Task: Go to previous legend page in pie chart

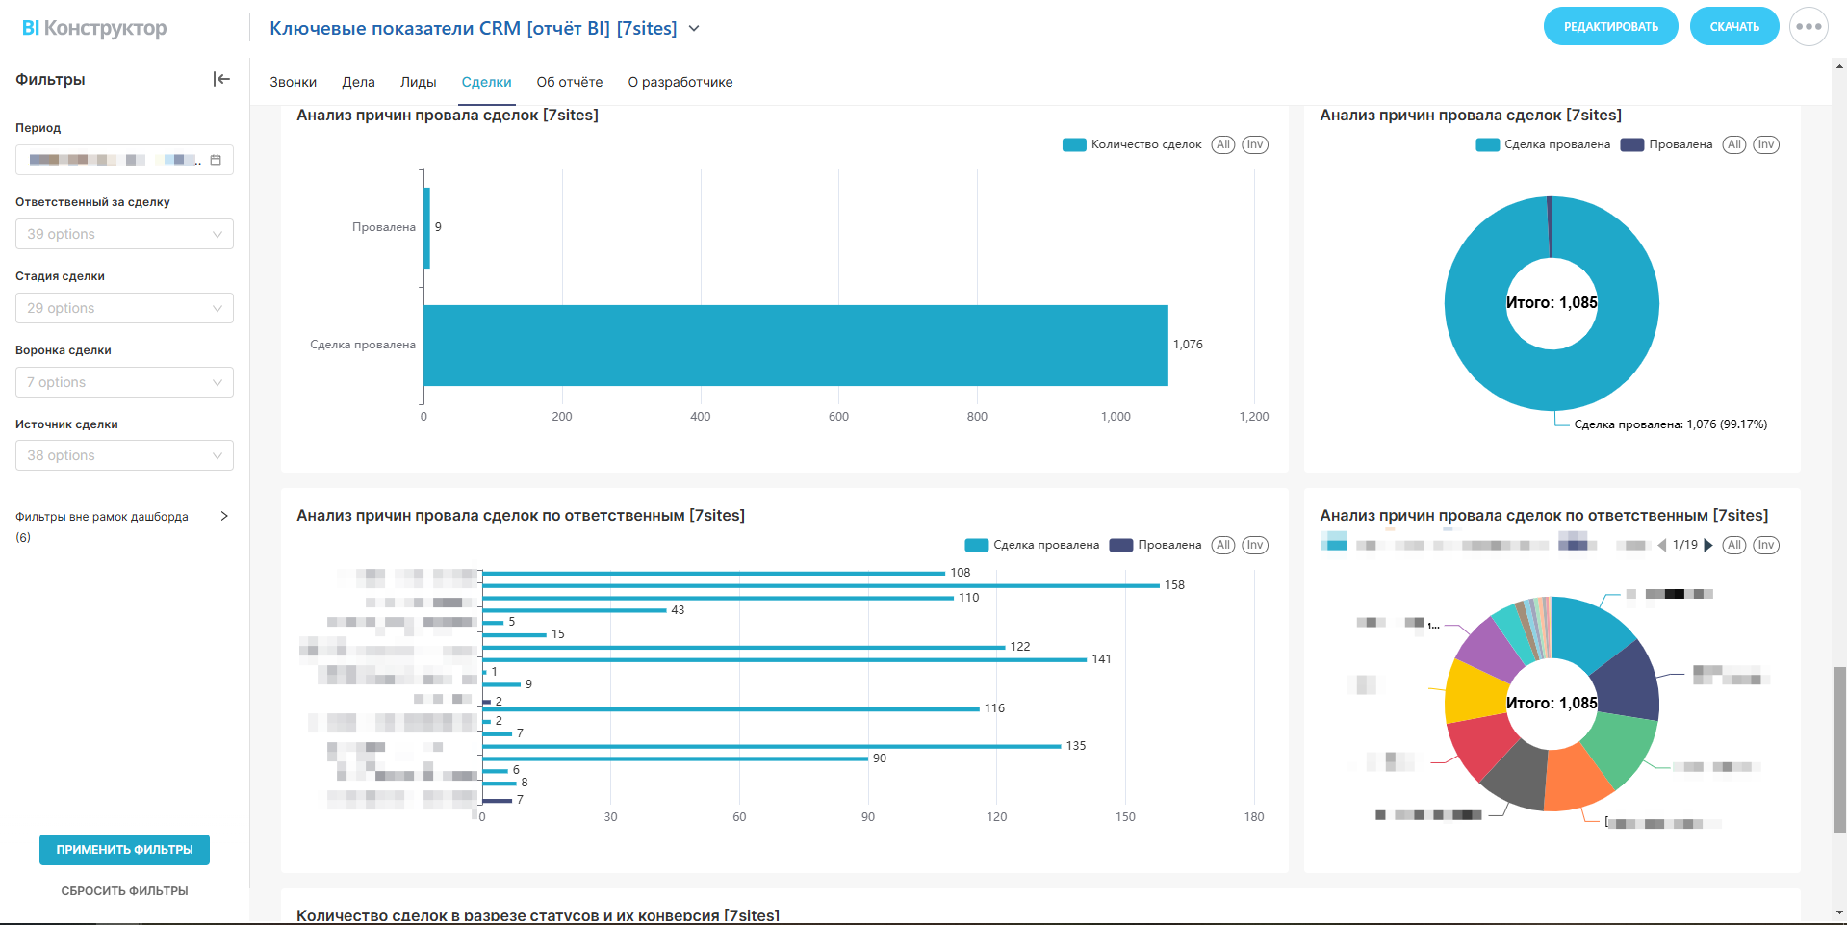Action: click(1662, 546)
